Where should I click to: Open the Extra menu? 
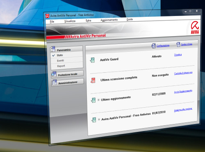pyautogui.click(x=89, y=21)
